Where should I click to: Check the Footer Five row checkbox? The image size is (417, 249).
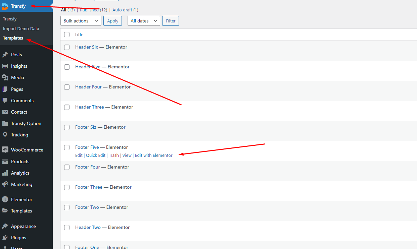pyautogui.click(x=67, y=147)
